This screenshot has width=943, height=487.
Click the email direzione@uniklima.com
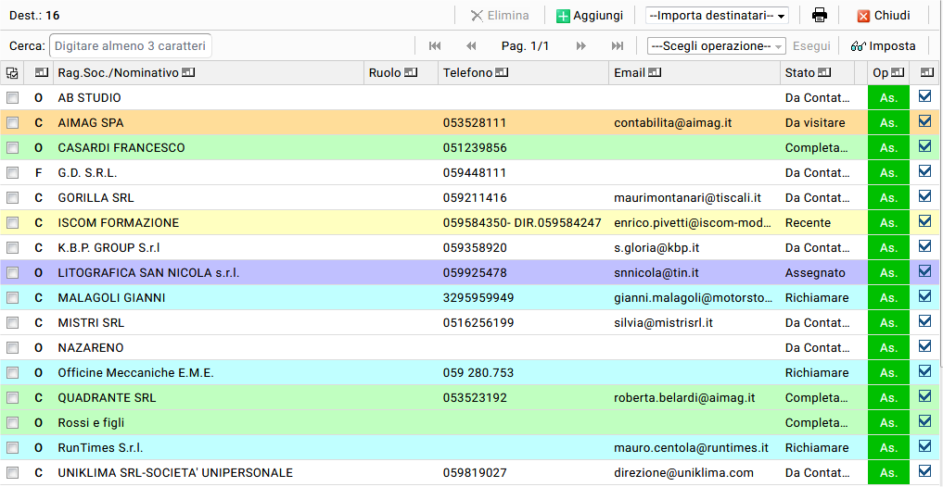(x=683, y=472)
